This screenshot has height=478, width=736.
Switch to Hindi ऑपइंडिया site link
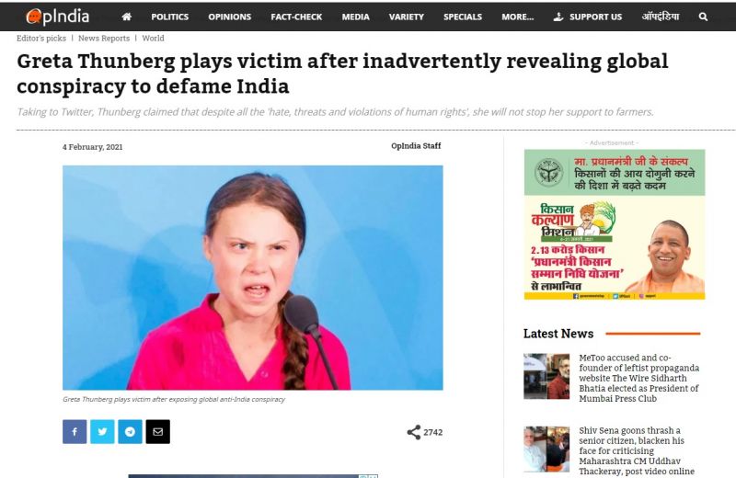[660, 17]
